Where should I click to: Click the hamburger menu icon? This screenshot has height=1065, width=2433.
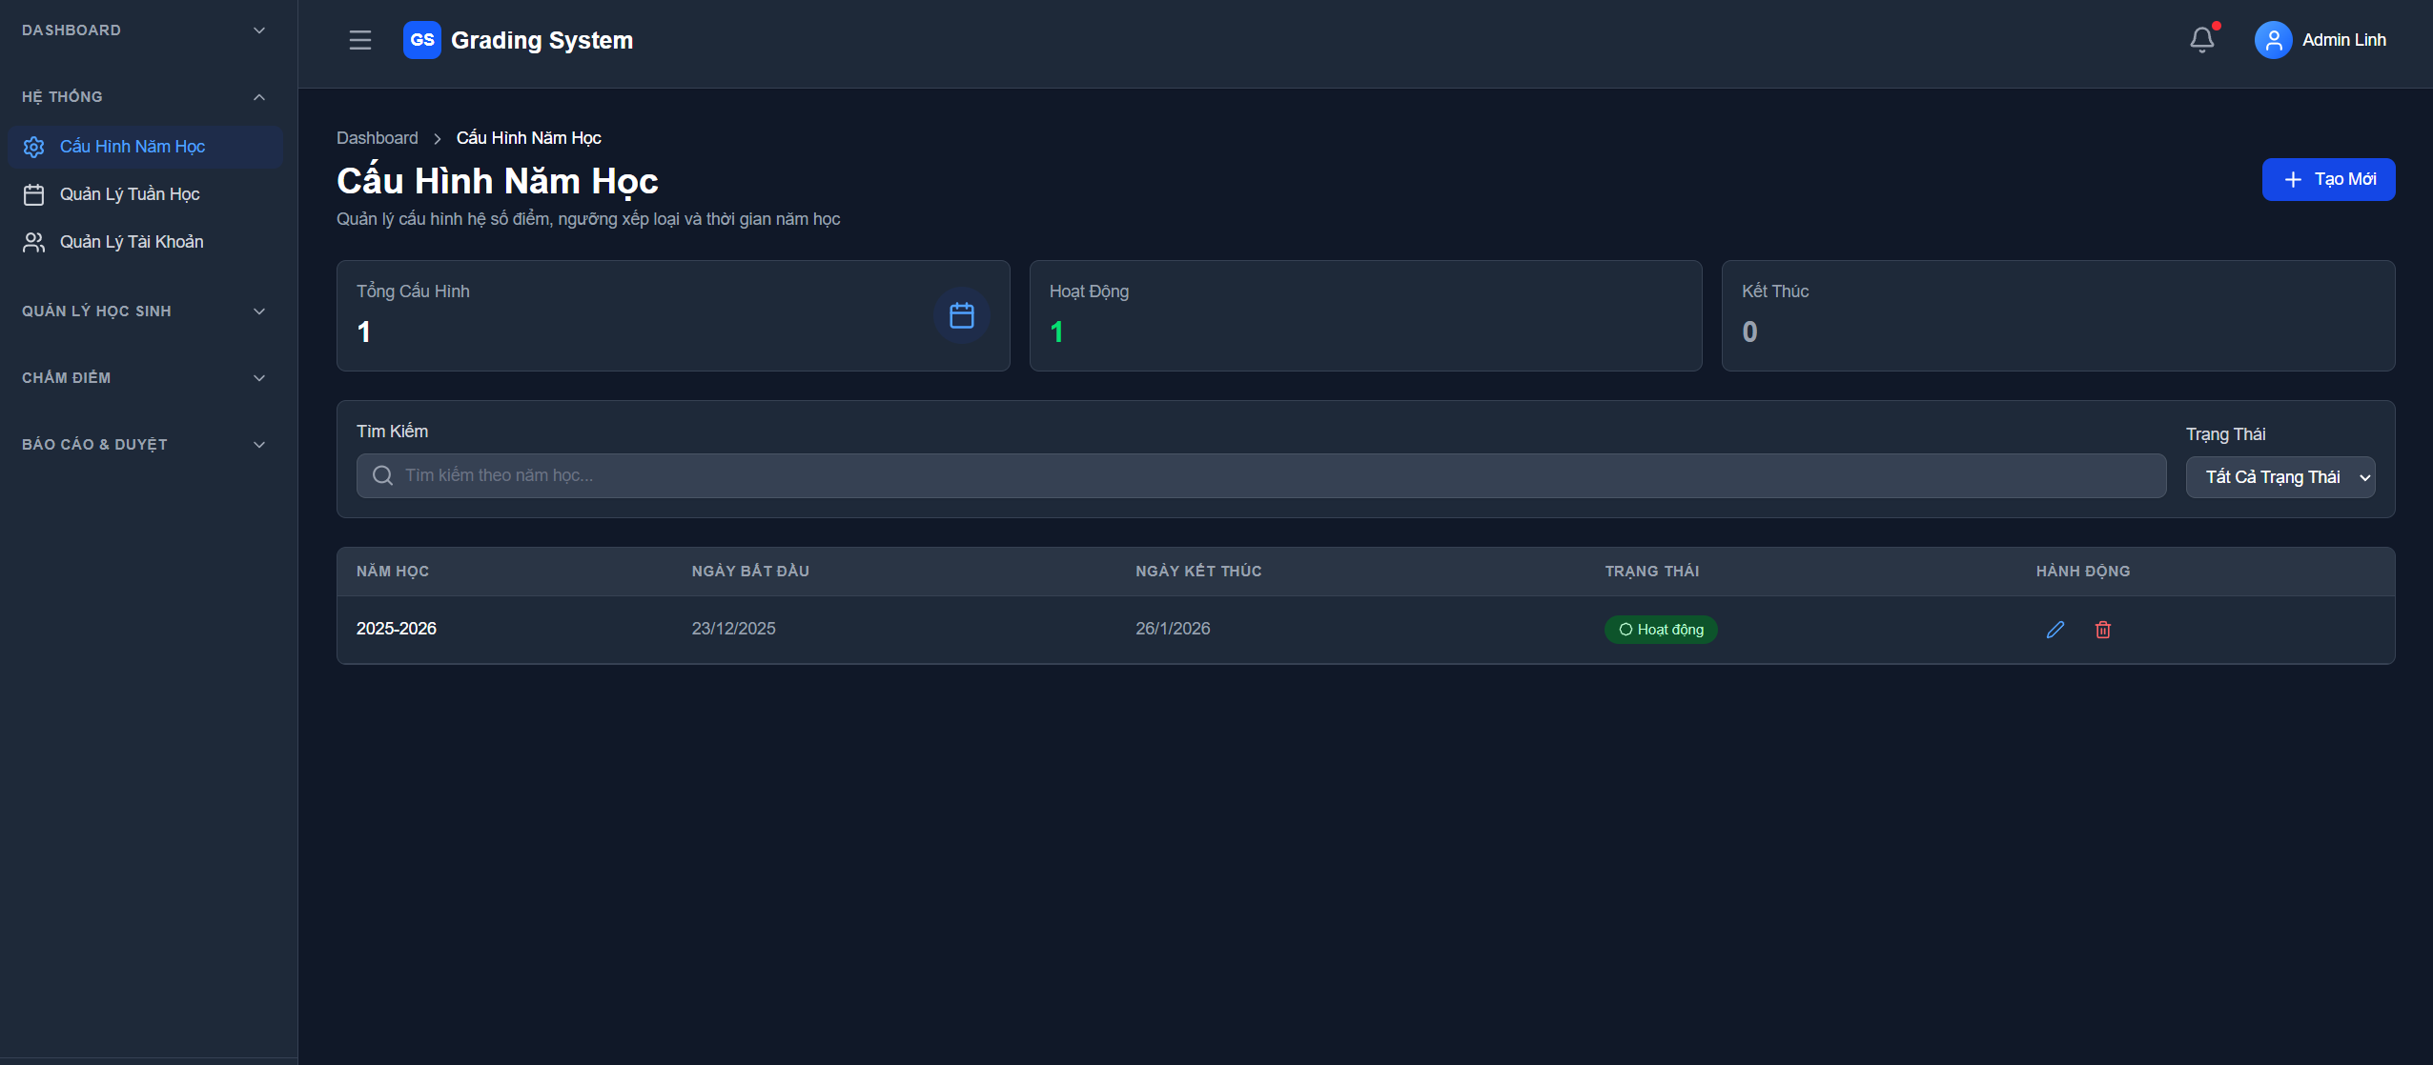359,40
